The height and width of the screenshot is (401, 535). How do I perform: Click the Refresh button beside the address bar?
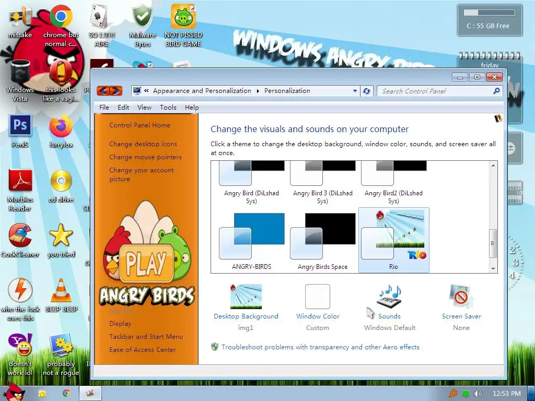pos(367,91)
